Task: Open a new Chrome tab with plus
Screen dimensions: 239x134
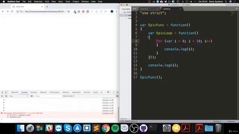Action: 47,7
